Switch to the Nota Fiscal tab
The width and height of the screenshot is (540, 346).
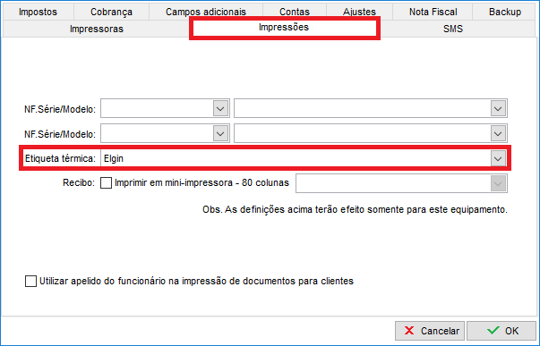click(433, 12)
